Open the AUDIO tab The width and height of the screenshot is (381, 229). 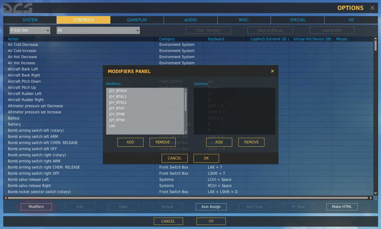(x=190, y=20)
